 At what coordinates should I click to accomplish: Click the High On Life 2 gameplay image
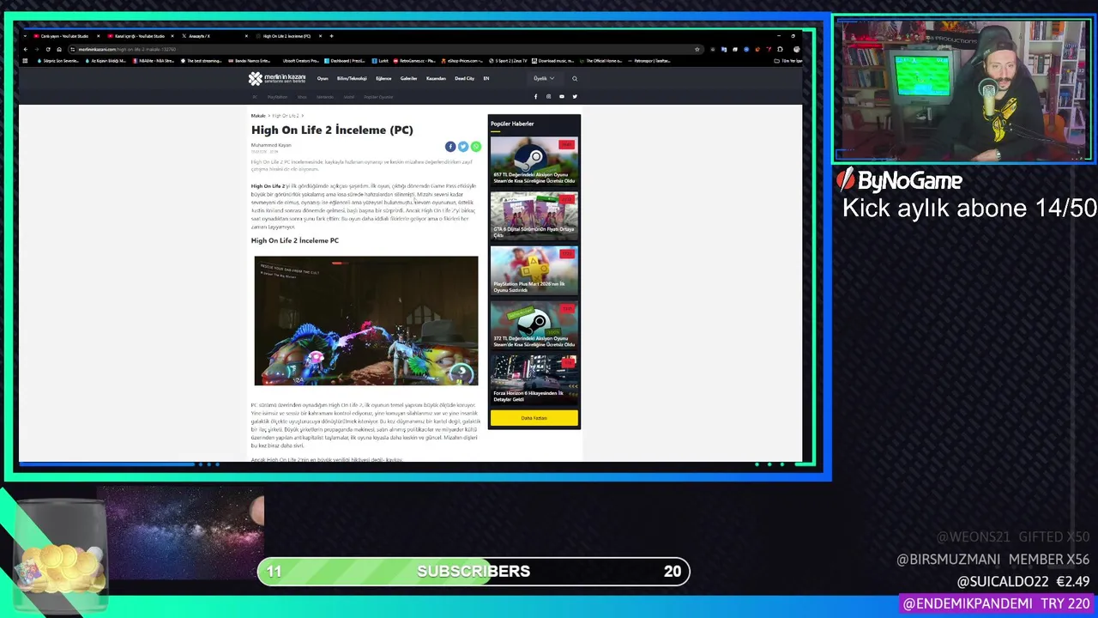point(366,321)
